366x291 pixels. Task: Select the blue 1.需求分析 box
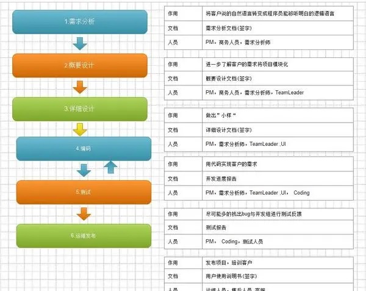point(80,22)
